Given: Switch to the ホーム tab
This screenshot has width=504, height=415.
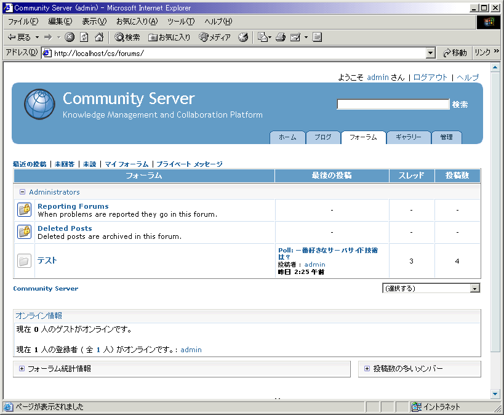Looking at the screenshot, I should 287,137.
